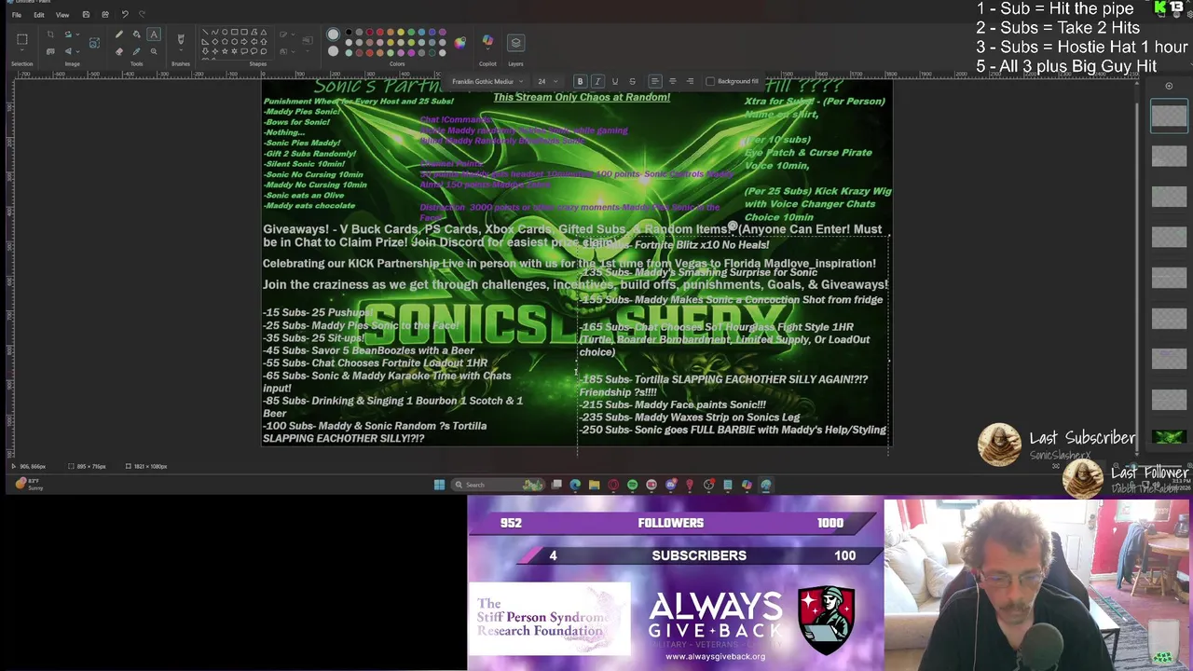Image resolution: width=1193 pixels, height=671 pixels.
Task: Add a new layer in Layers panel
Action: [1169, 86]
